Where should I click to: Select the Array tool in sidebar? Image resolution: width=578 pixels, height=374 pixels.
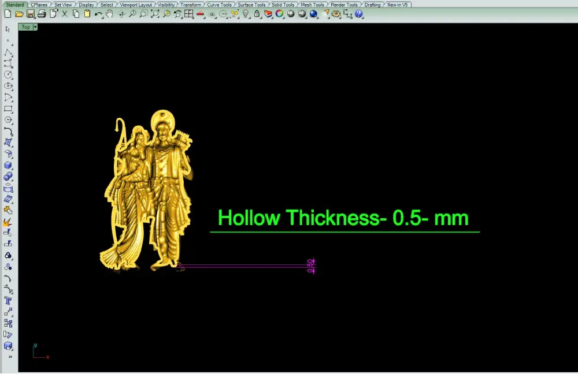tap(8, 323)
